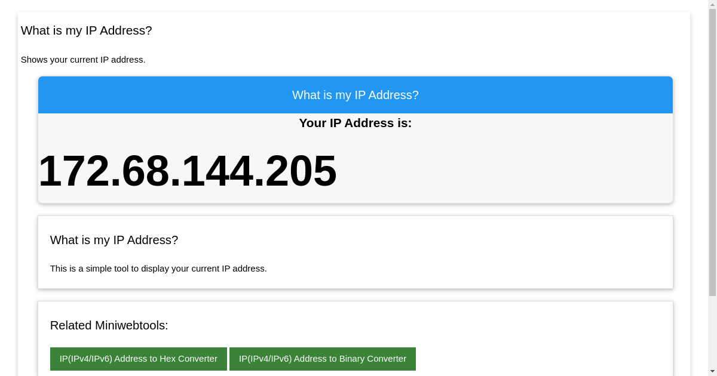Click the Related Miniwebtools heading
This screenshot has width=717, height=376.
[x=109, y=325]
